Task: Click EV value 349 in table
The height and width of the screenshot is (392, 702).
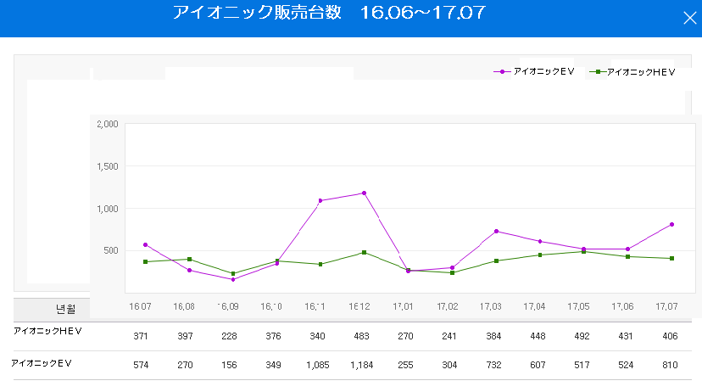Action: [273, 365]
